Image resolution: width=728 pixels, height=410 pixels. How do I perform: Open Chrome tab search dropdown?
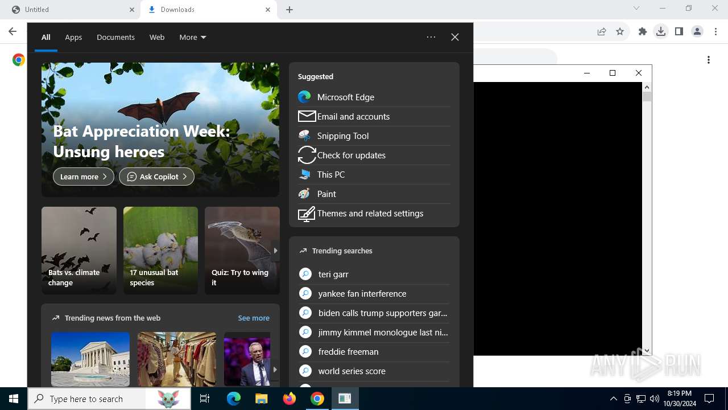tap(636, 8)
